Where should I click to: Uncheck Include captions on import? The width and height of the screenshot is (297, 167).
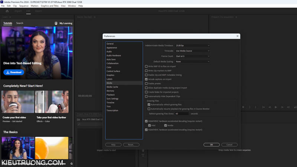click(x=146, y=79)
